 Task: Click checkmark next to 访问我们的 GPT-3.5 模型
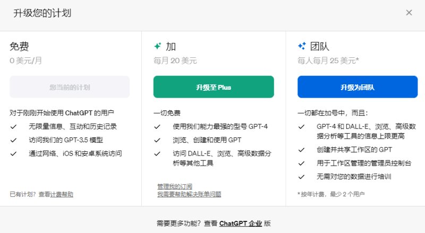point(14,140)
